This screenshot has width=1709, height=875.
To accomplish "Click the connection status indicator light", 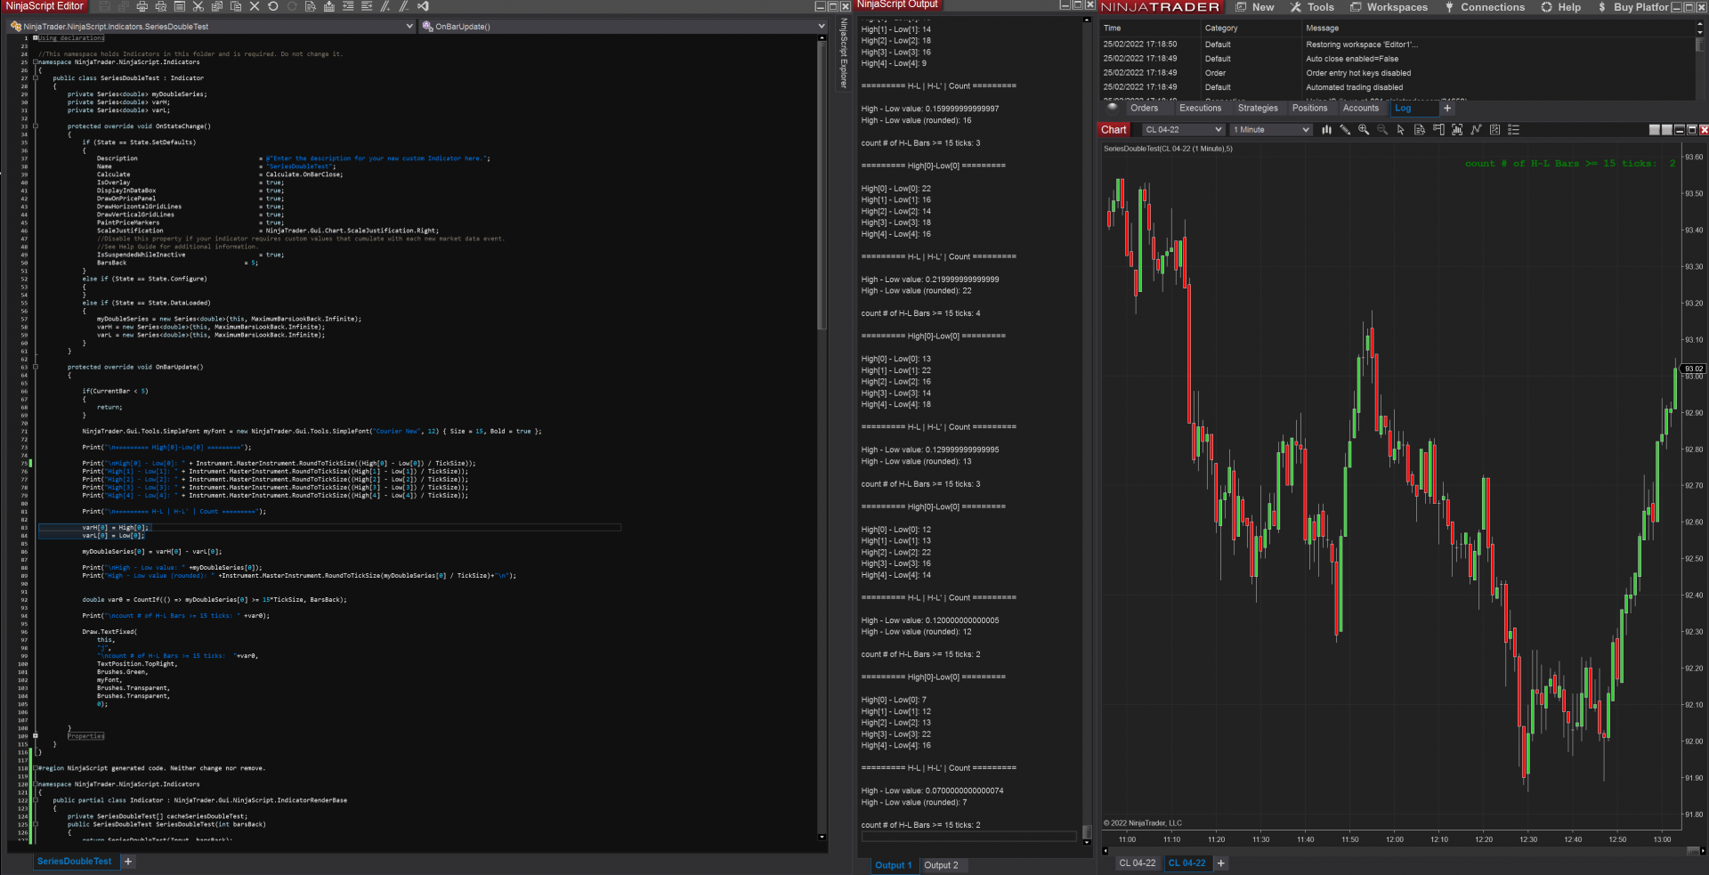I will 1113,107.
